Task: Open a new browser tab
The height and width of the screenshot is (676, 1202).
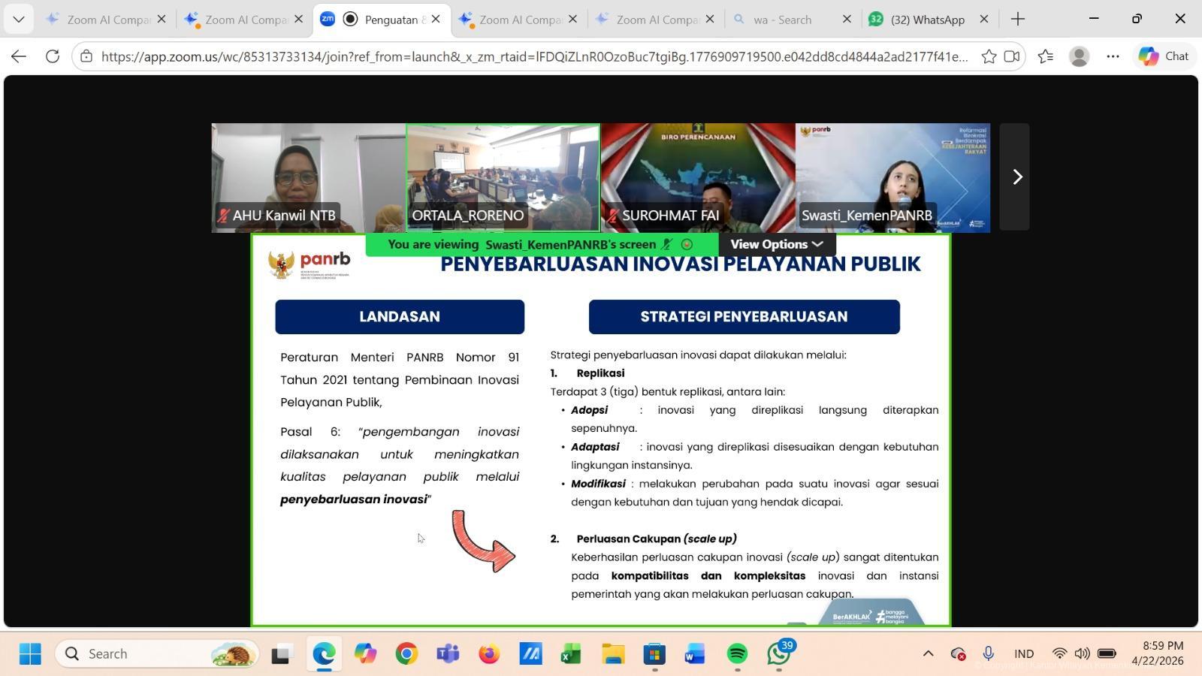Action: pyautogui.click(x=1018, y=20)
